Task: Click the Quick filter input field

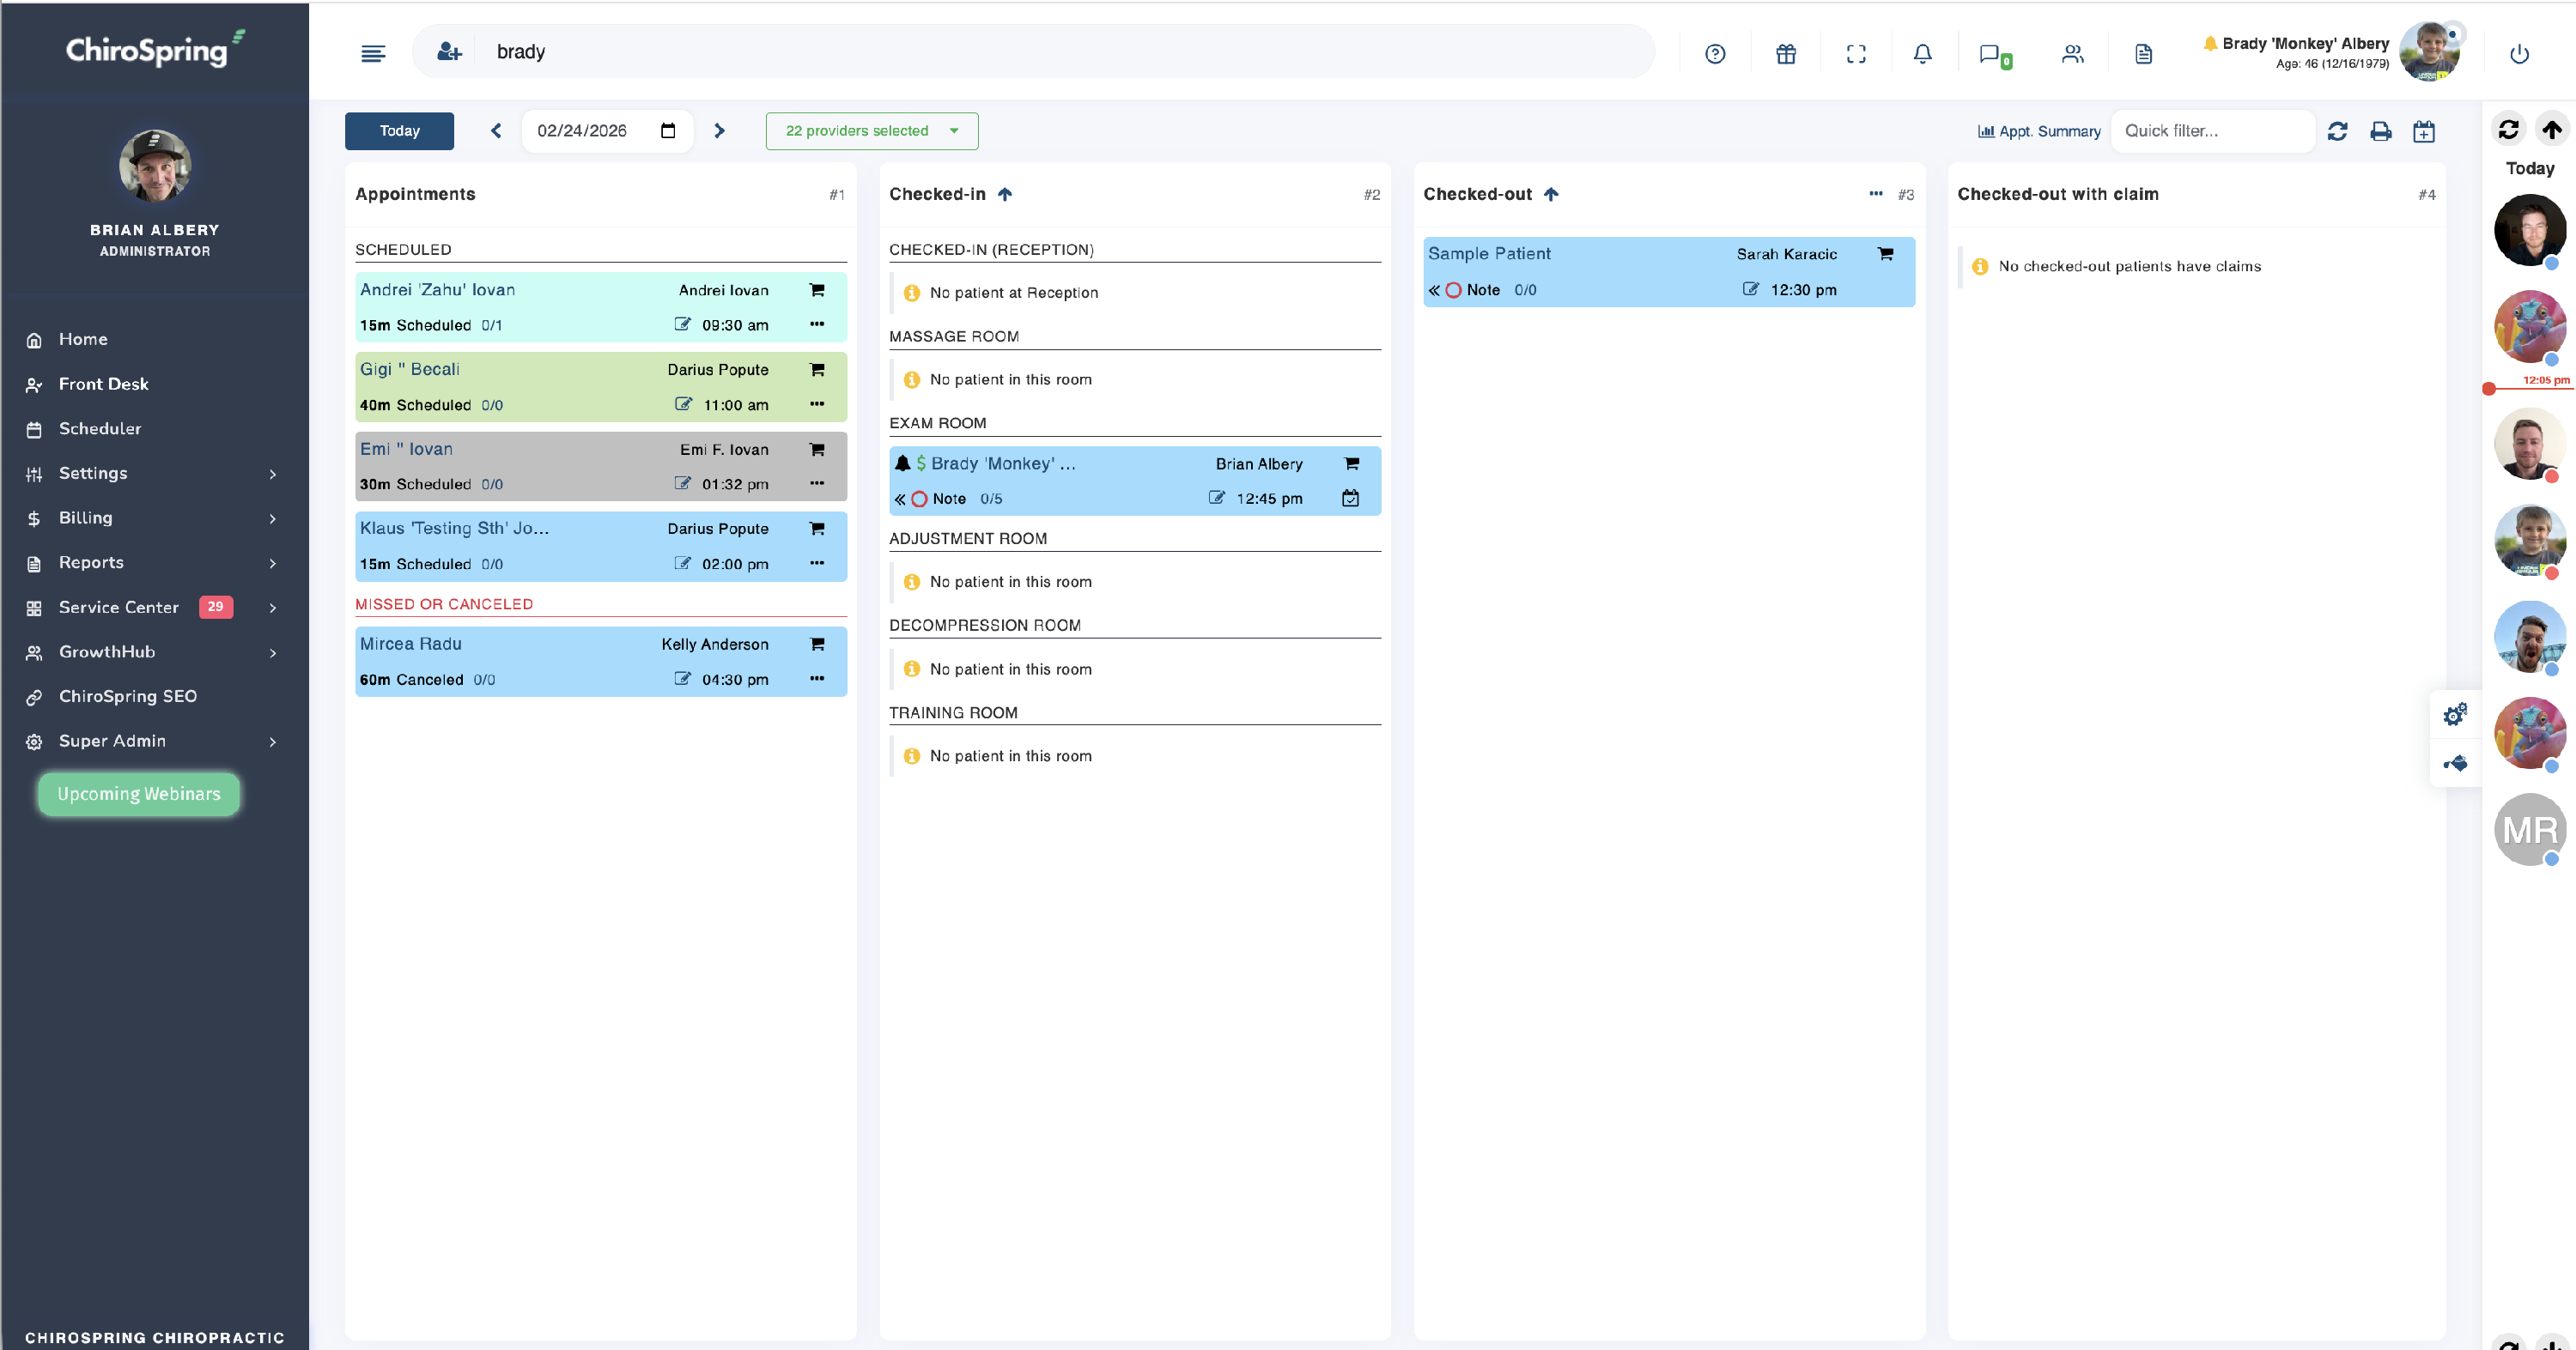Action: pos(2211,131)
